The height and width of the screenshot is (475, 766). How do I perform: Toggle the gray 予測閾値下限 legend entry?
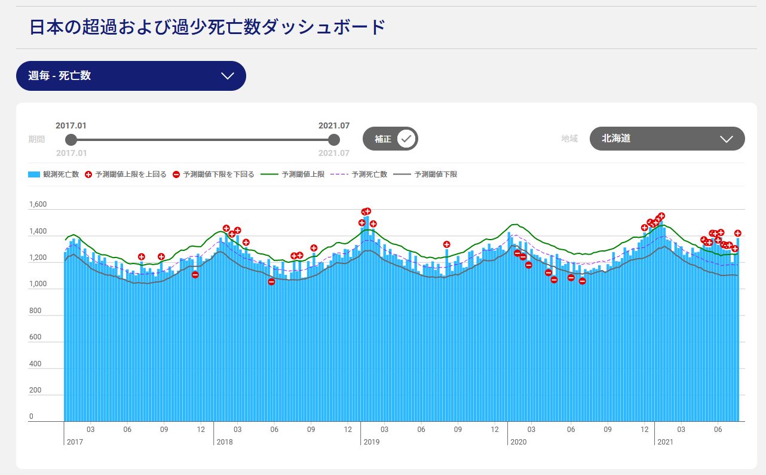[x=425, y=174]
